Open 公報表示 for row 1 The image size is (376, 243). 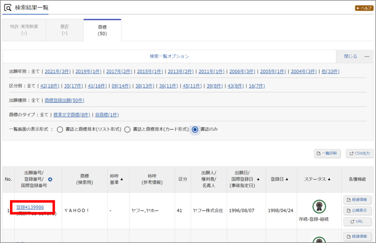coord(357,210)
